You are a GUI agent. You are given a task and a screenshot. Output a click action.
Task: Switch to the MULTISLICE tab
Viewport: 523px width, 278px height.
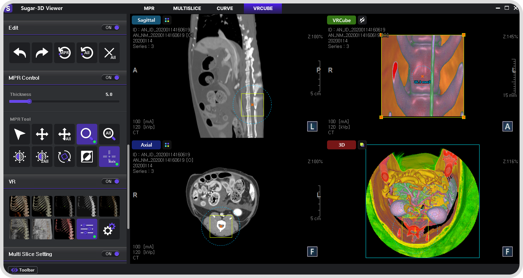click(x=187, y=8)
